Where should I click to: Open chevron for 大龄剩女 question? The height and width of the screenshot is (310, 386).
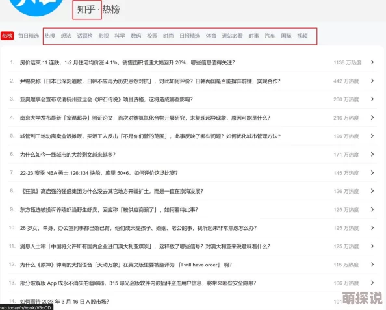[x=372, y=154]
